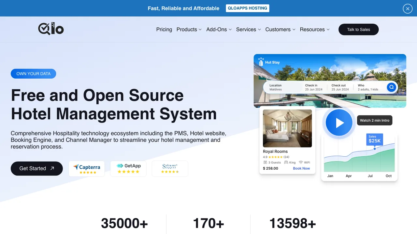Image resolution: width=417 pixels, height=234 pixels.
Task: Click the Jan label on chart
Action: 330,176
